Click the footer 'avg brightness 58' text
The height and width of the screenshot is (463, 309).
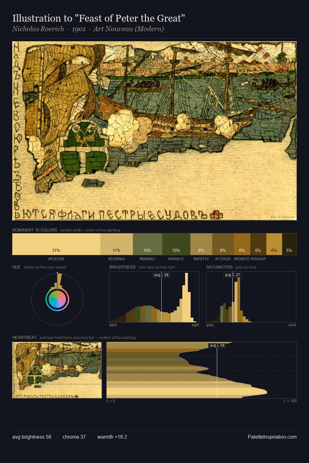32,437
